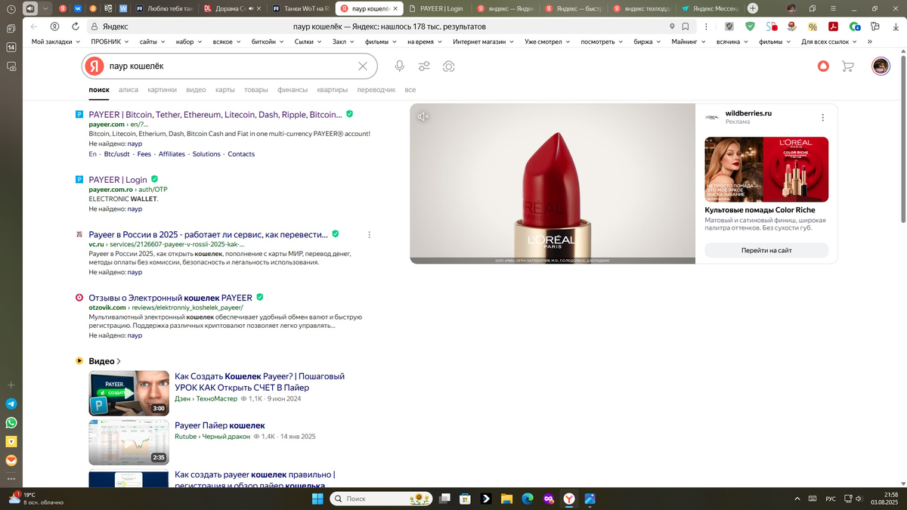Reload the page with refresh icon
This screenshot has height=510, width=907.
click(x=74, y=26)
